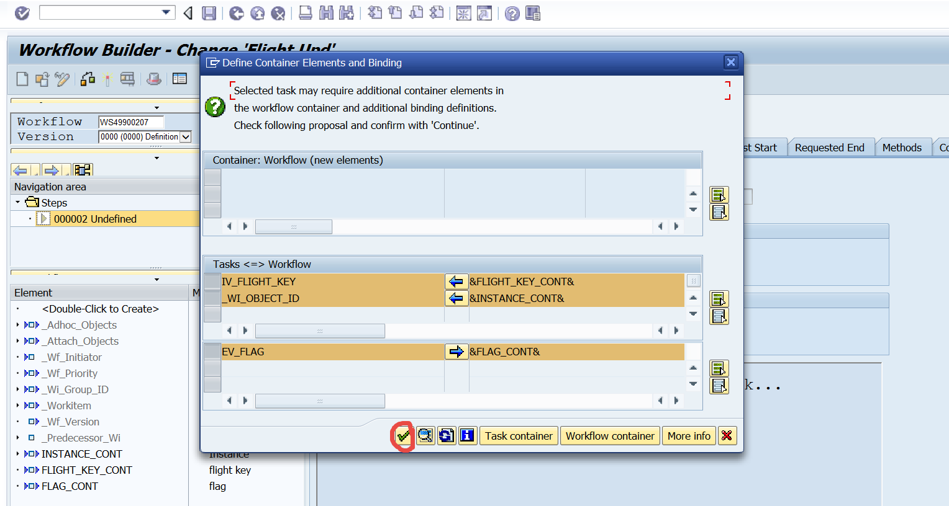Open help via the blue info icon
The width and height of the screenshot is (949, 506).
[x=466, y=435]
